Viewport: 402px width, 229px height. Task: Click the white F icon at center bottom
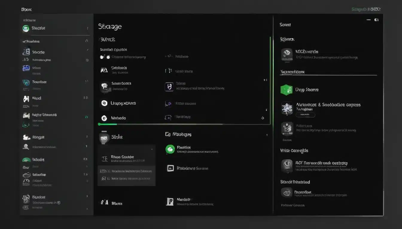(x=170, y=202)
